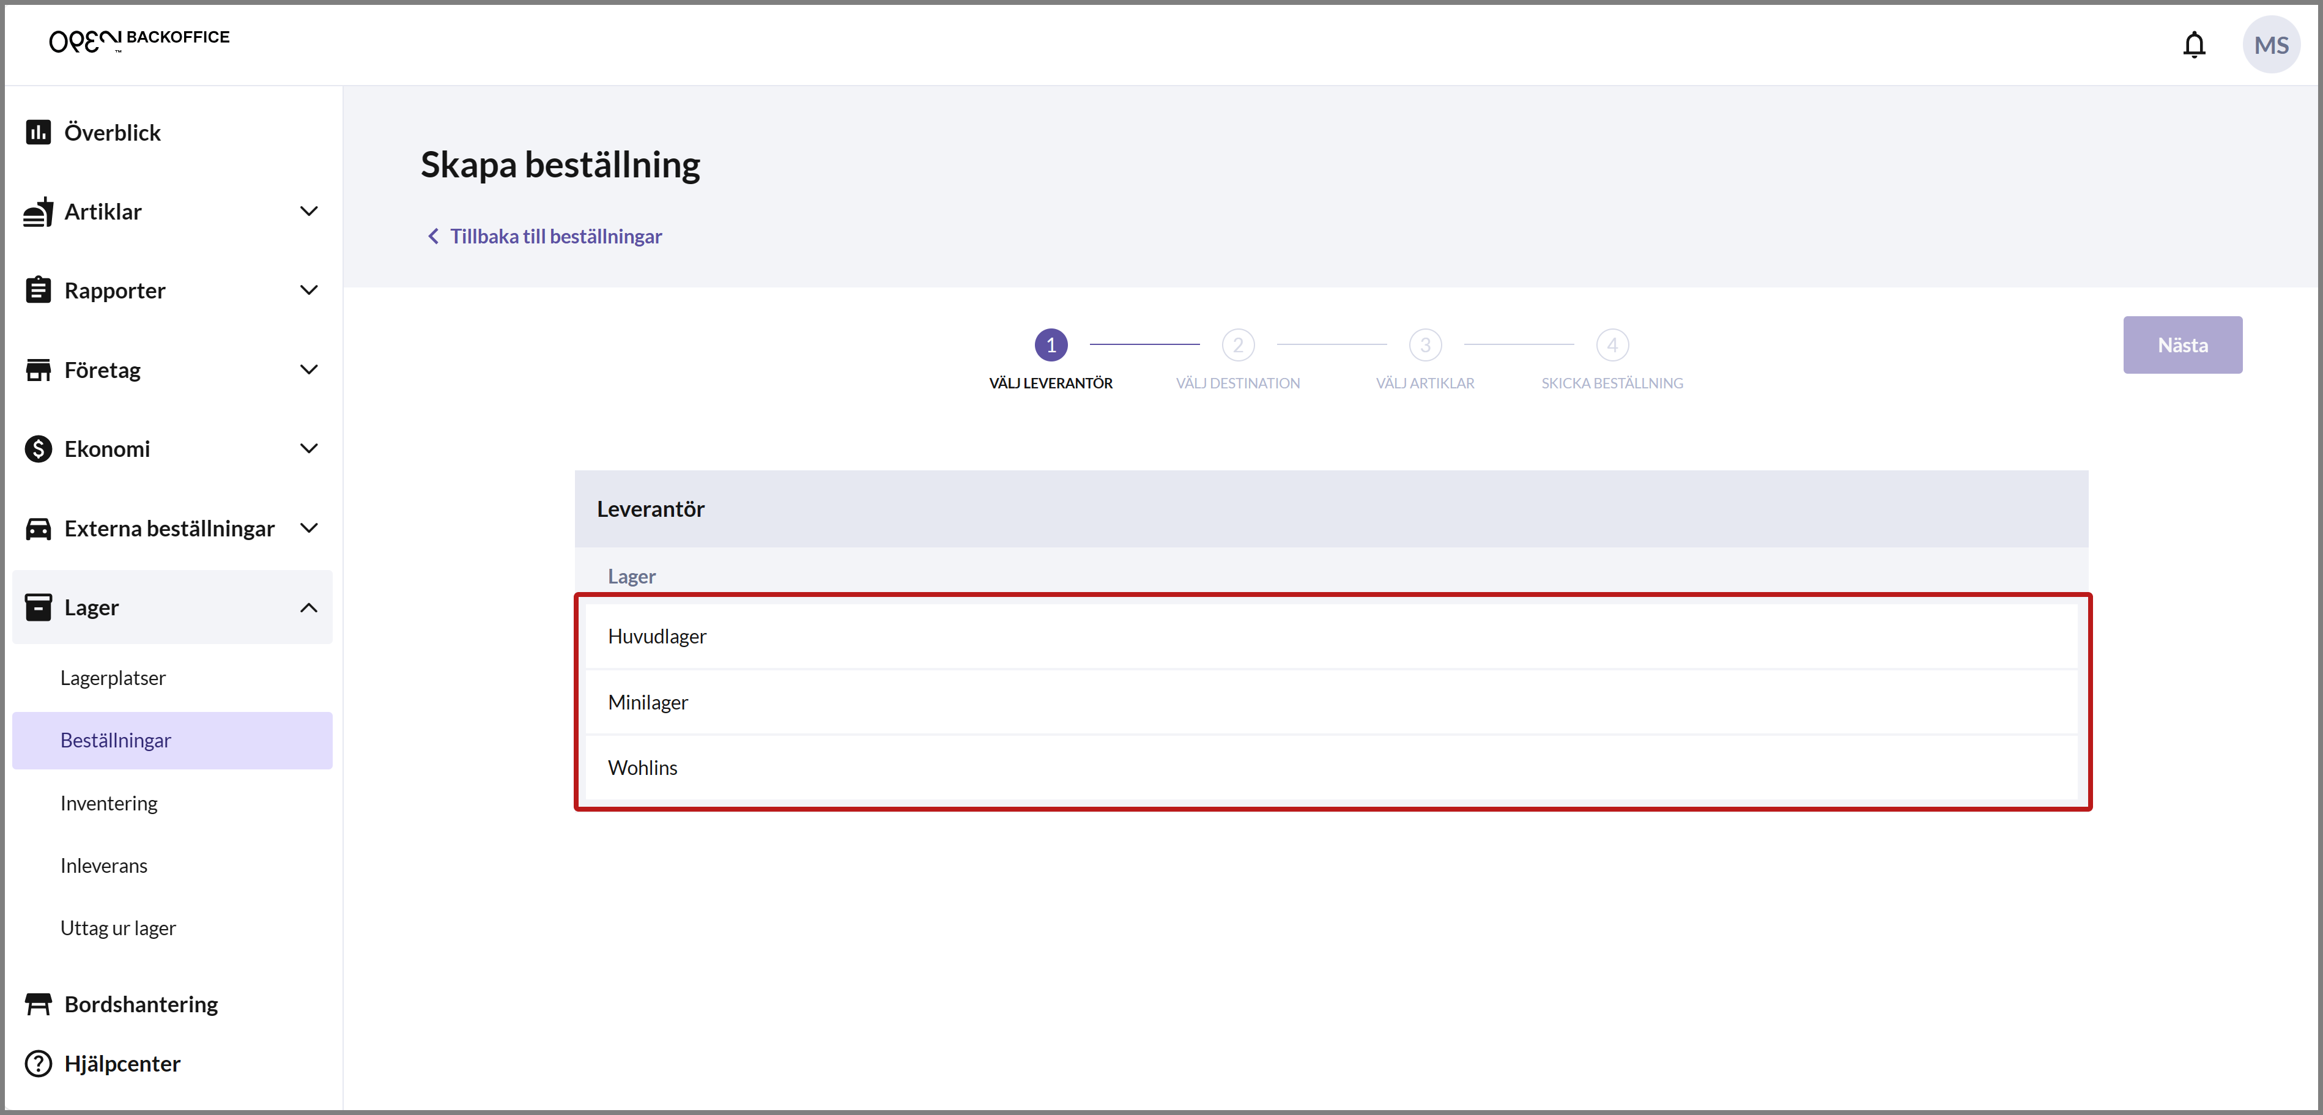Click step 2 Välj destination circle
The width and height of the screenshot is (2323, 1115).
tap(1238, 344)
